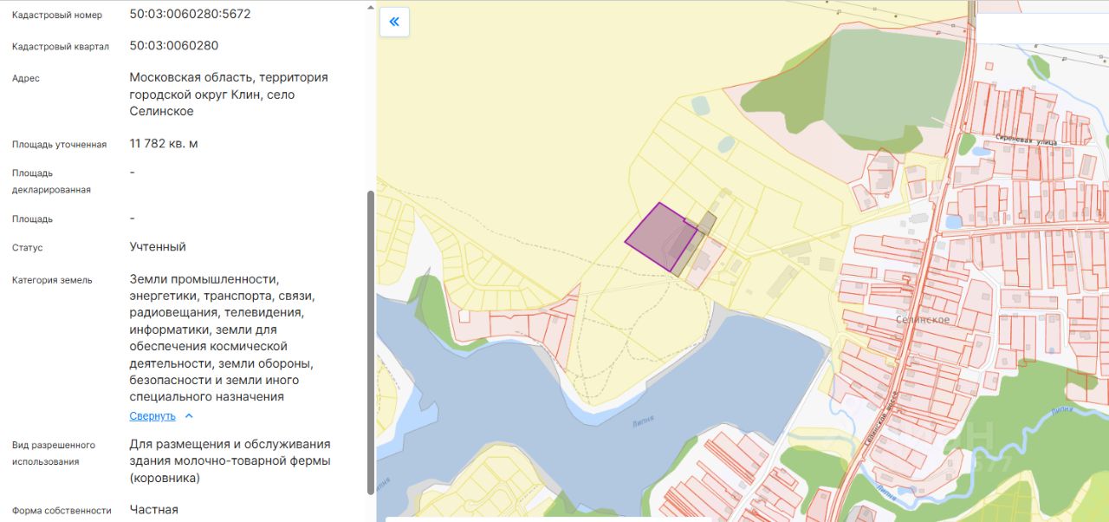Click the status value "Учтенный"
The width and height of the screenshot is (1109, 522).
[x=158, y=247]
